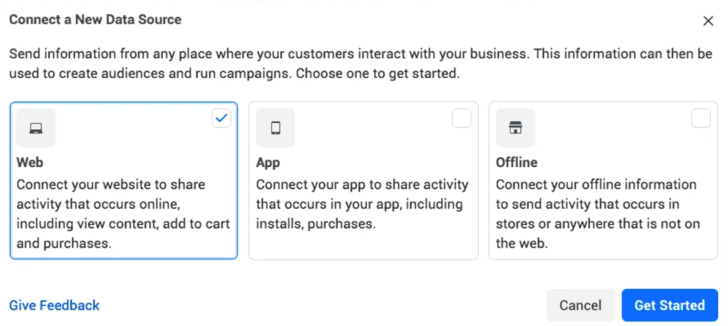
Task: Click the Get Started button
Action: click(670, 305)
